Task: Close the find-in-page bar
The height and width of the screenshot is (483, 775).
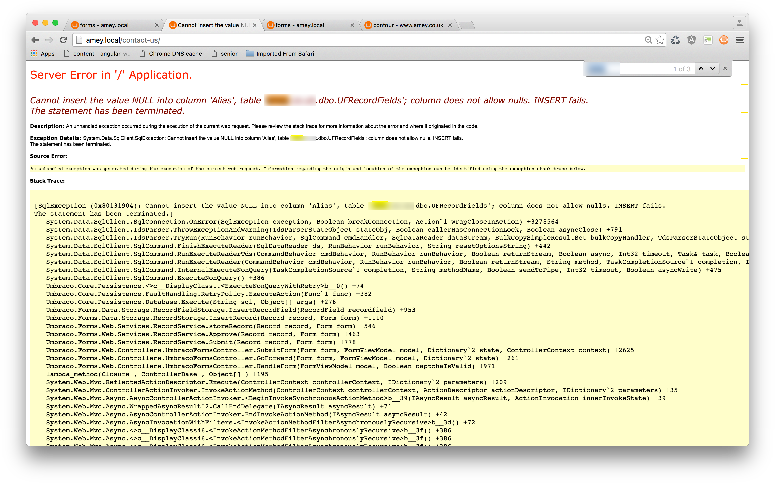Action: (x=725, y=68)
